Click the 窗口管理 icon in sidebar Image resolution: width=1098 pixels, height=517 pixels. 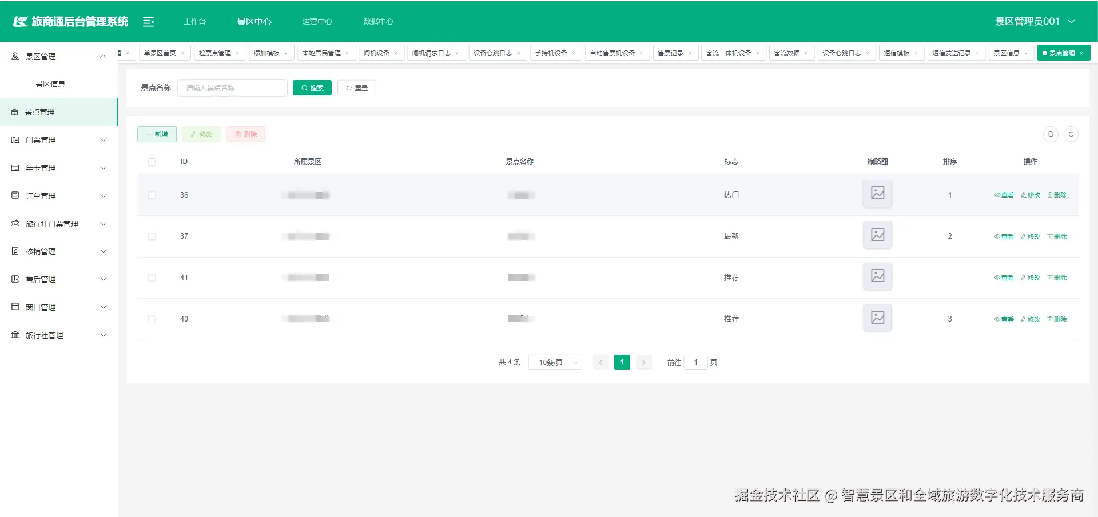15,307
